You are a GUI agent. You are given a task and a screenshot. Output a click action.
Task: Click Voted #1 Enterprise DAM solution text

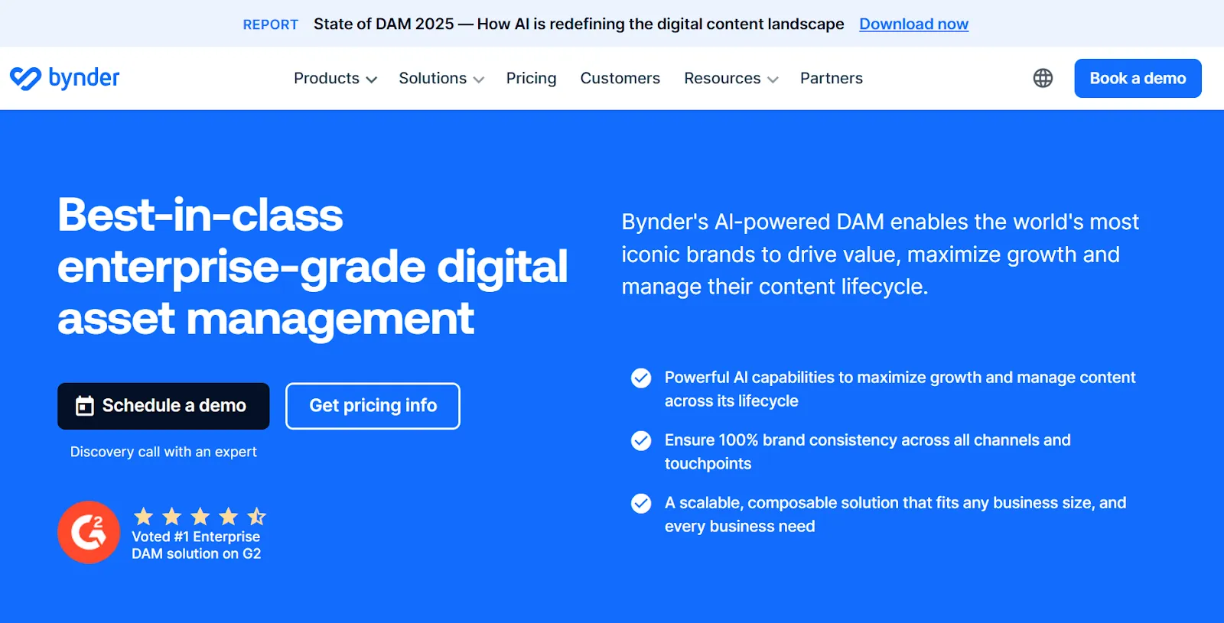coord(196,545)
